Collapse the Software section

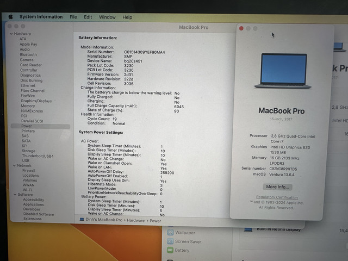(15, 195)
